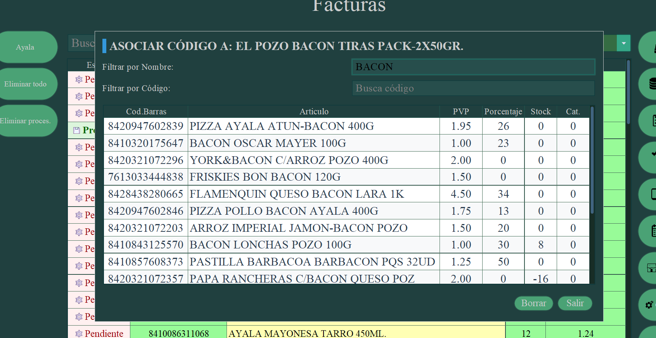Click barcode 8410857608373
Image resolution: width=656 pixels, height=338 pixels.
[x=146, y=262]
